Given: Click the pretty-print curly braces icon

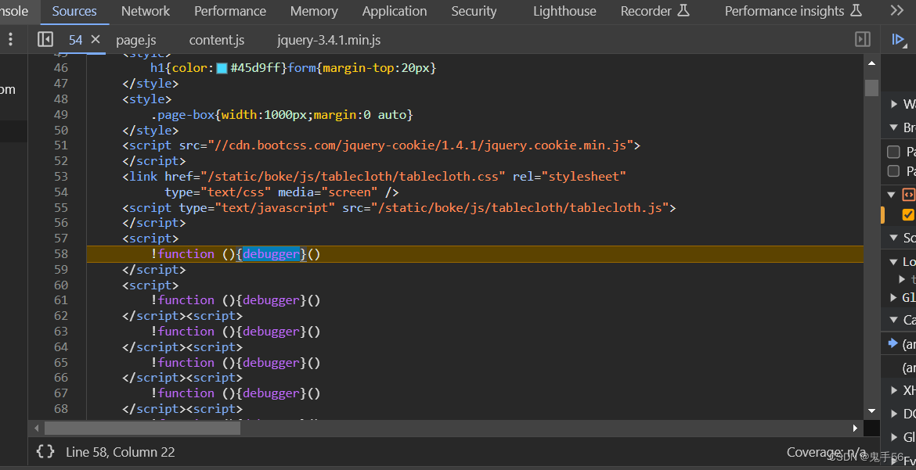Looking at the screenshot, I should pyautogui.click(x=45, y=451).
